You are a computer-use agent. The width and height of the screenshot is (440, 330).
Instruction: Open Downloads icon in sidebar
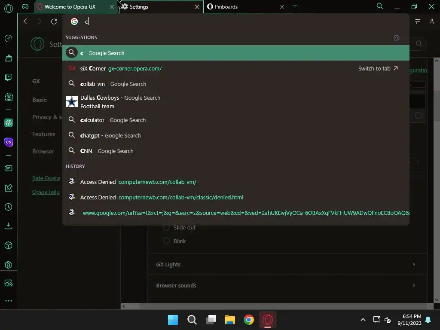point(9,226)
